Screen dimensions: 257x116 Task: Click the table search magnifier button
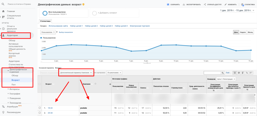click(x=222, y=73)
